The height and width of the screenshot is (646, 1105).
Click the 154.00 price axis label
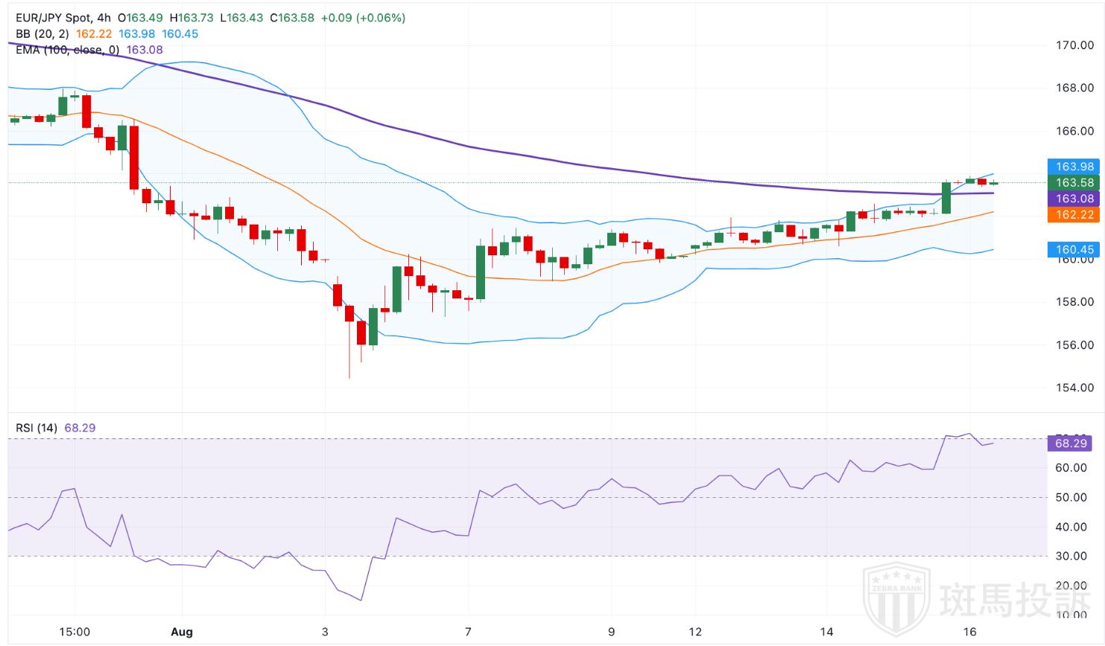click(x=1074, y=388)
